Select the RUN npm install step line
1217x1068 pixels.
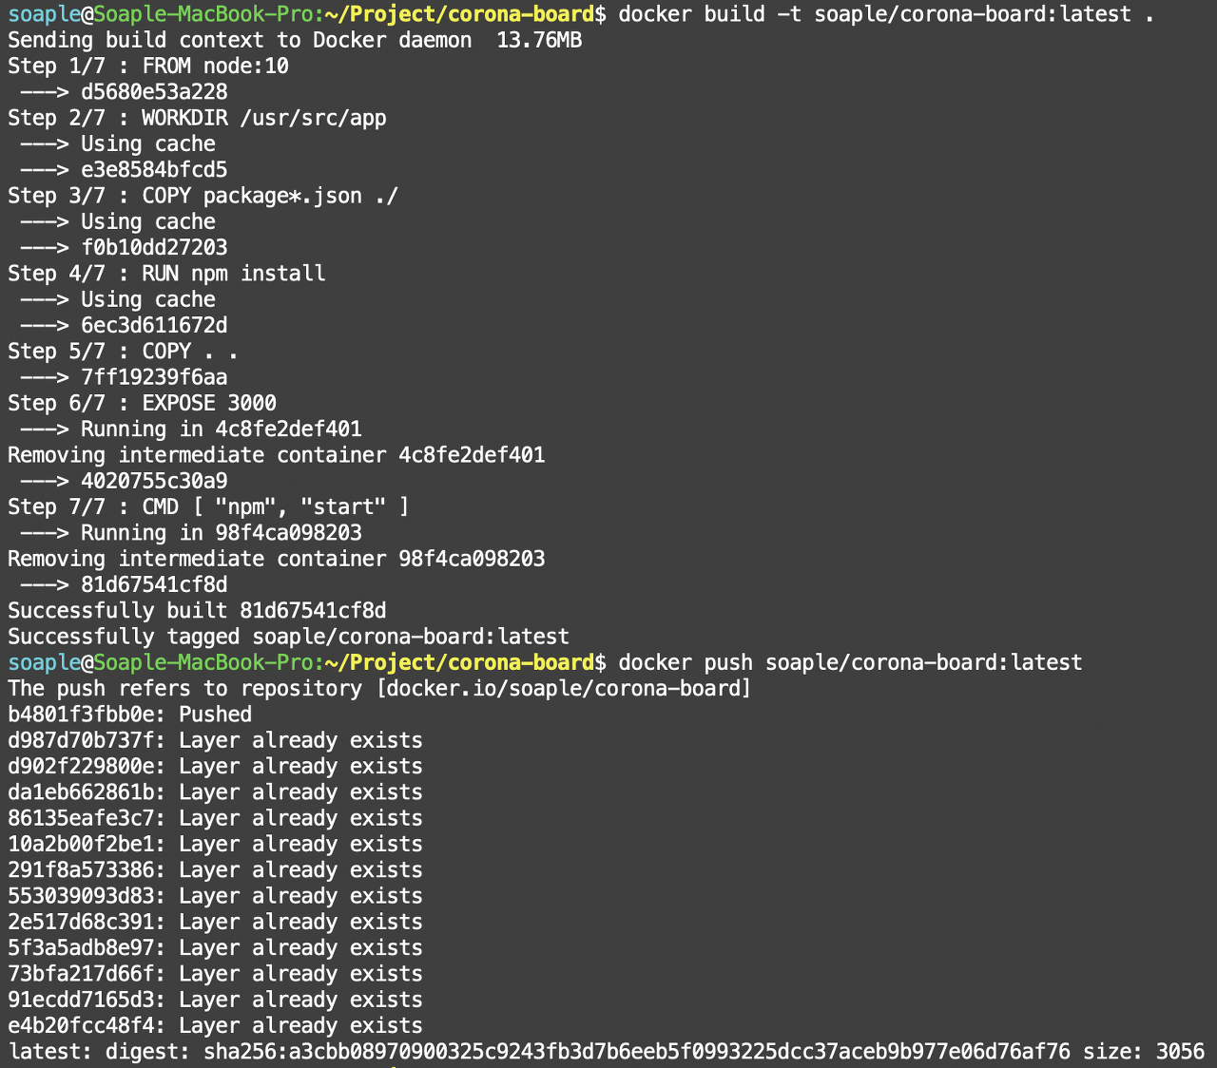tap(166, 273)
